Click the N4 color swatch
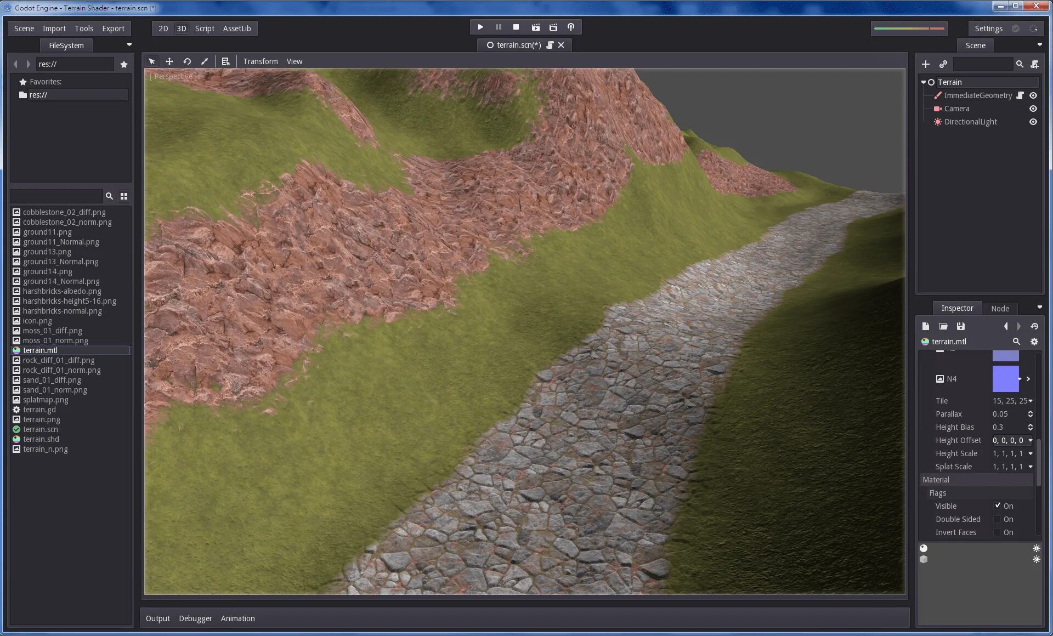The width and height of the screenshot is (1053, 636). [1006, 379]
